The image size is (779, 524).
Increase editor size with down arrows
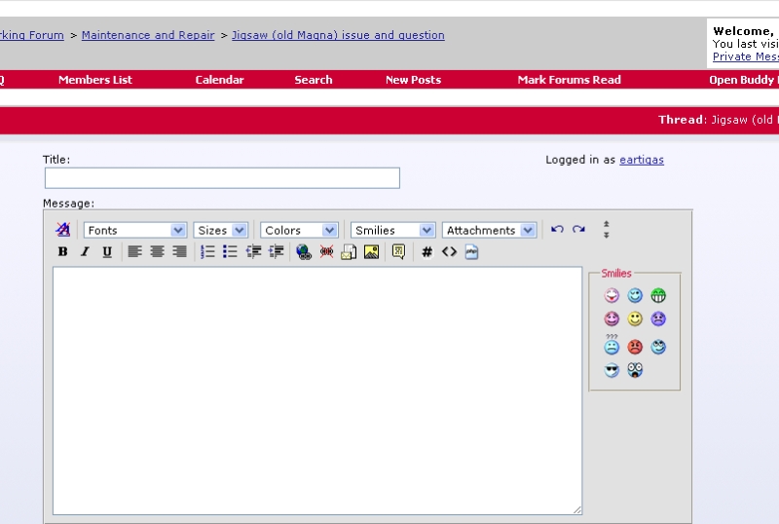[606, 235]
